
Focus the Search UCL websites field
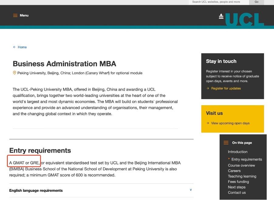[x=219, y=2]
